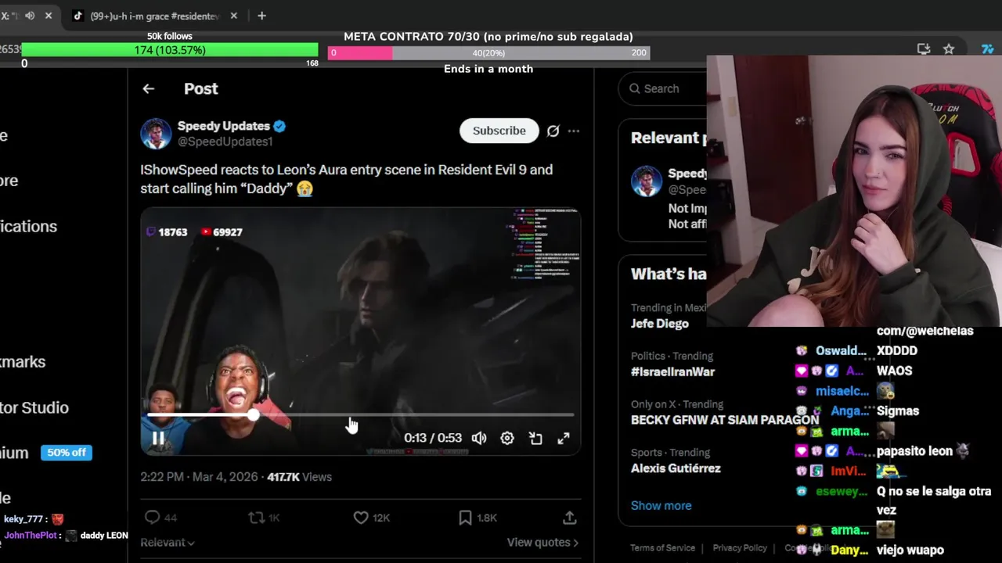Click chat username keky_777
The height and width of the screenshot is (563, 1002).
coord(23,519)
